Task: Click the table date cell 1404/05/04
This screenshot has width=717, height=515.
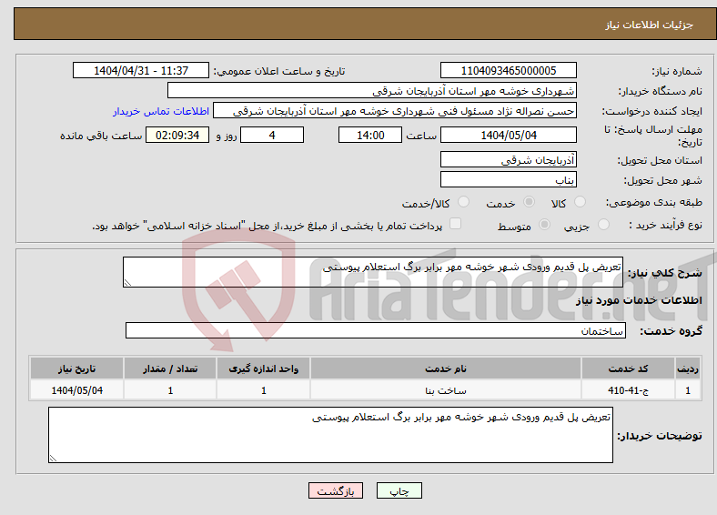Action: coord(76,390)
